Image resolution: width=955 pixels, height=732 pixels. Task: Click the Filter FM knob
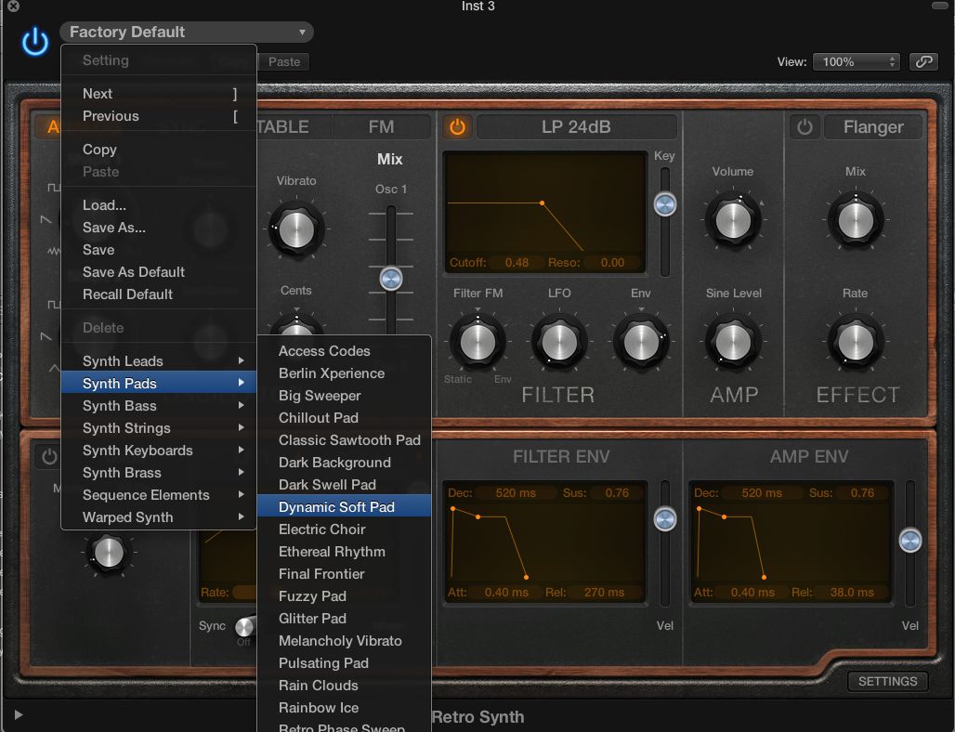(x=477, y=342)
